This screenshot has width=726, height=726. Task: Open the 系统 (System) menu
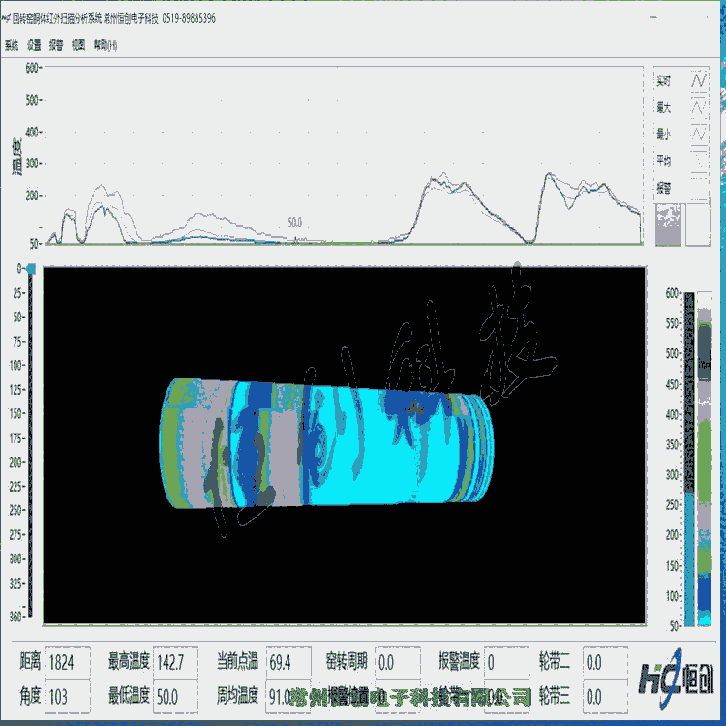coord(12,45)
